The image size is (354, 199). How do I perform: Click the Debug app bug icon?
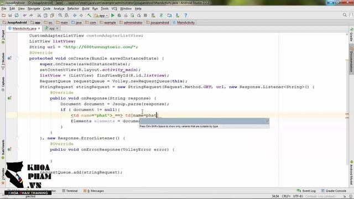(119, 15)
